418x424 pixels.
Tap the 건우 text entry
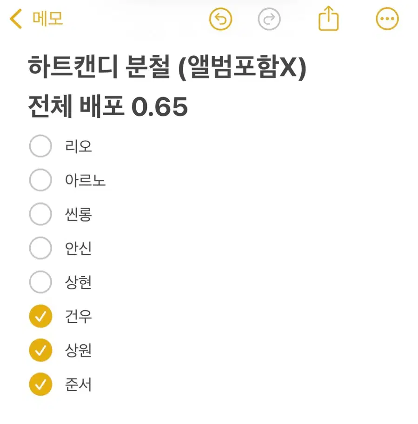[x=79, y=316]
